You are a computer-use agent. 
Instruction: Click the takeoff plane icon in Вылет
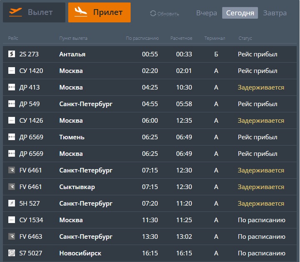[15, 12]
